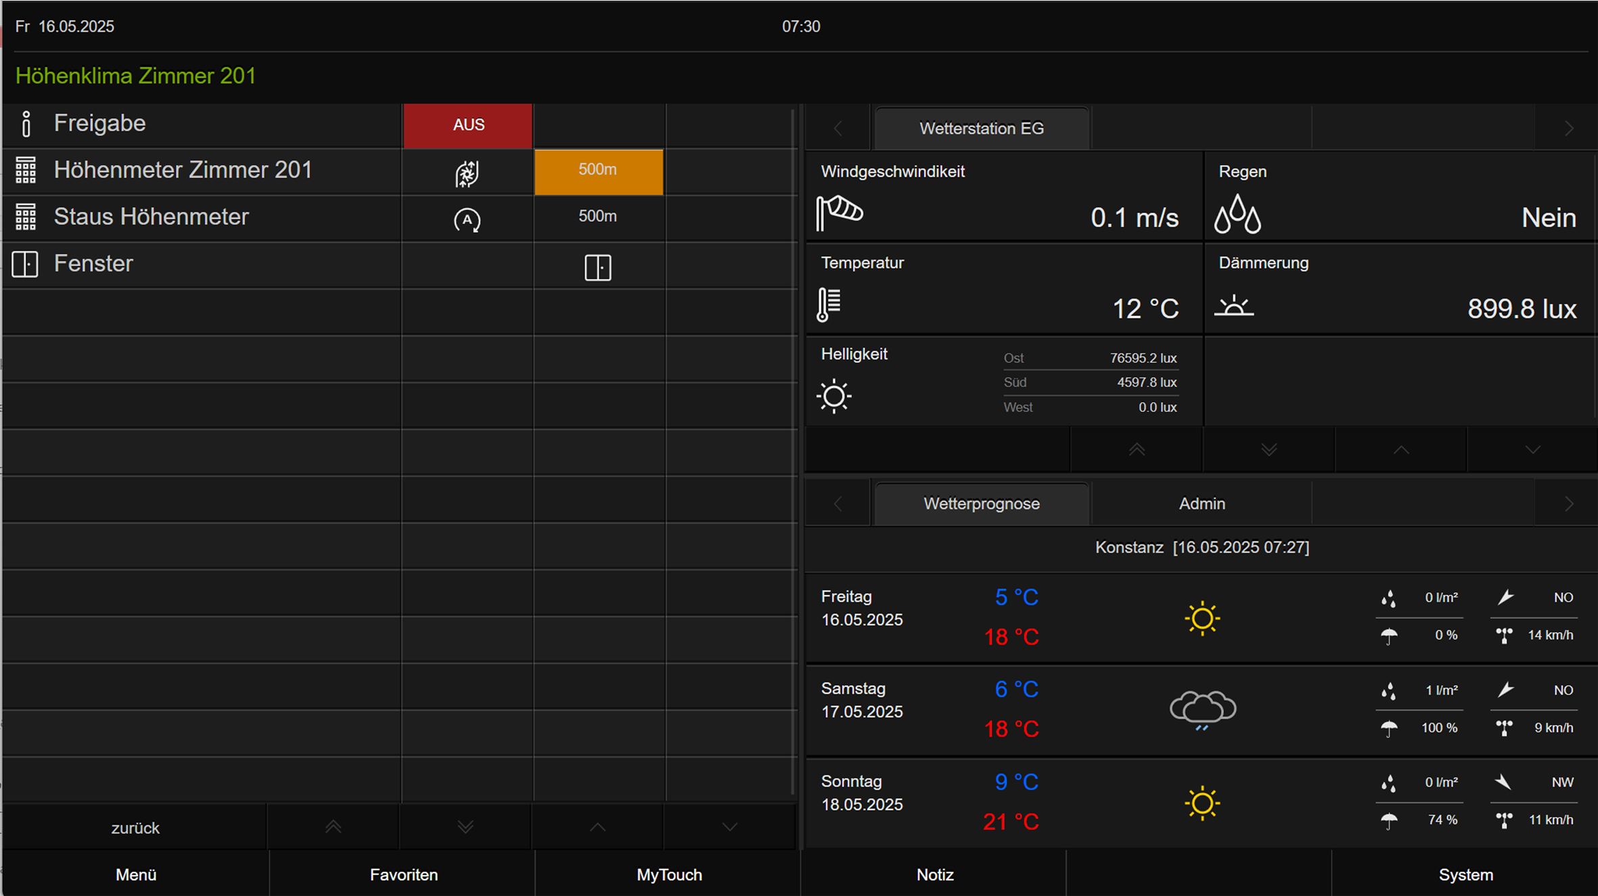Click the Freigabe info icon
Screen dimensions: 1598x896
click(26, 124)
